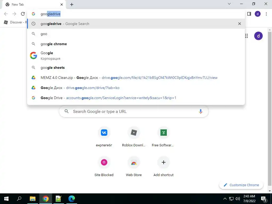The width and height of the screenshot is (272, 204).
Task: Start voice search with the microphone
Action: coord(201,111)
